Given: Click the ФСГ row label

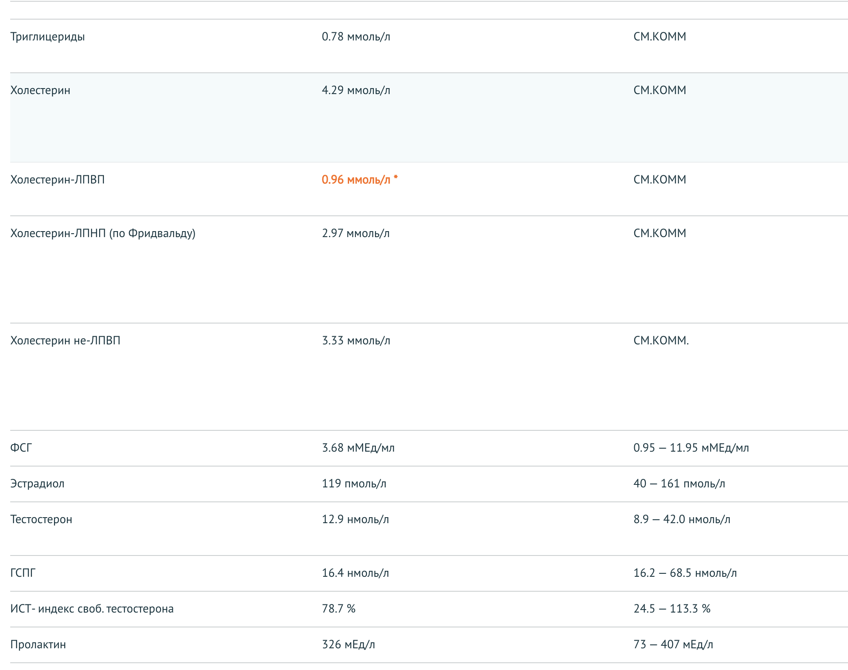Looking at the screenshot, I should 21,448.
